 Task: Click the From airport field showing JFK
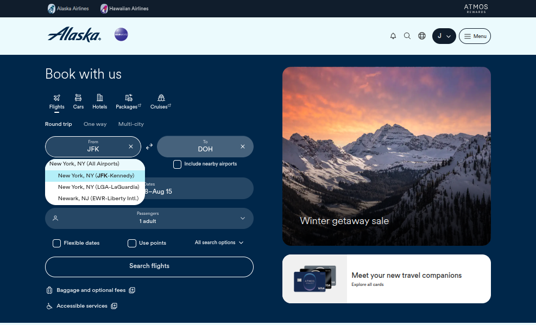pos(93,147)
